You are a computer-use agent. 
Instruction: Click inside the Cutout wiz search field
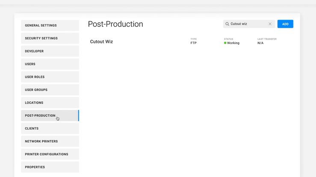point(248,24)
